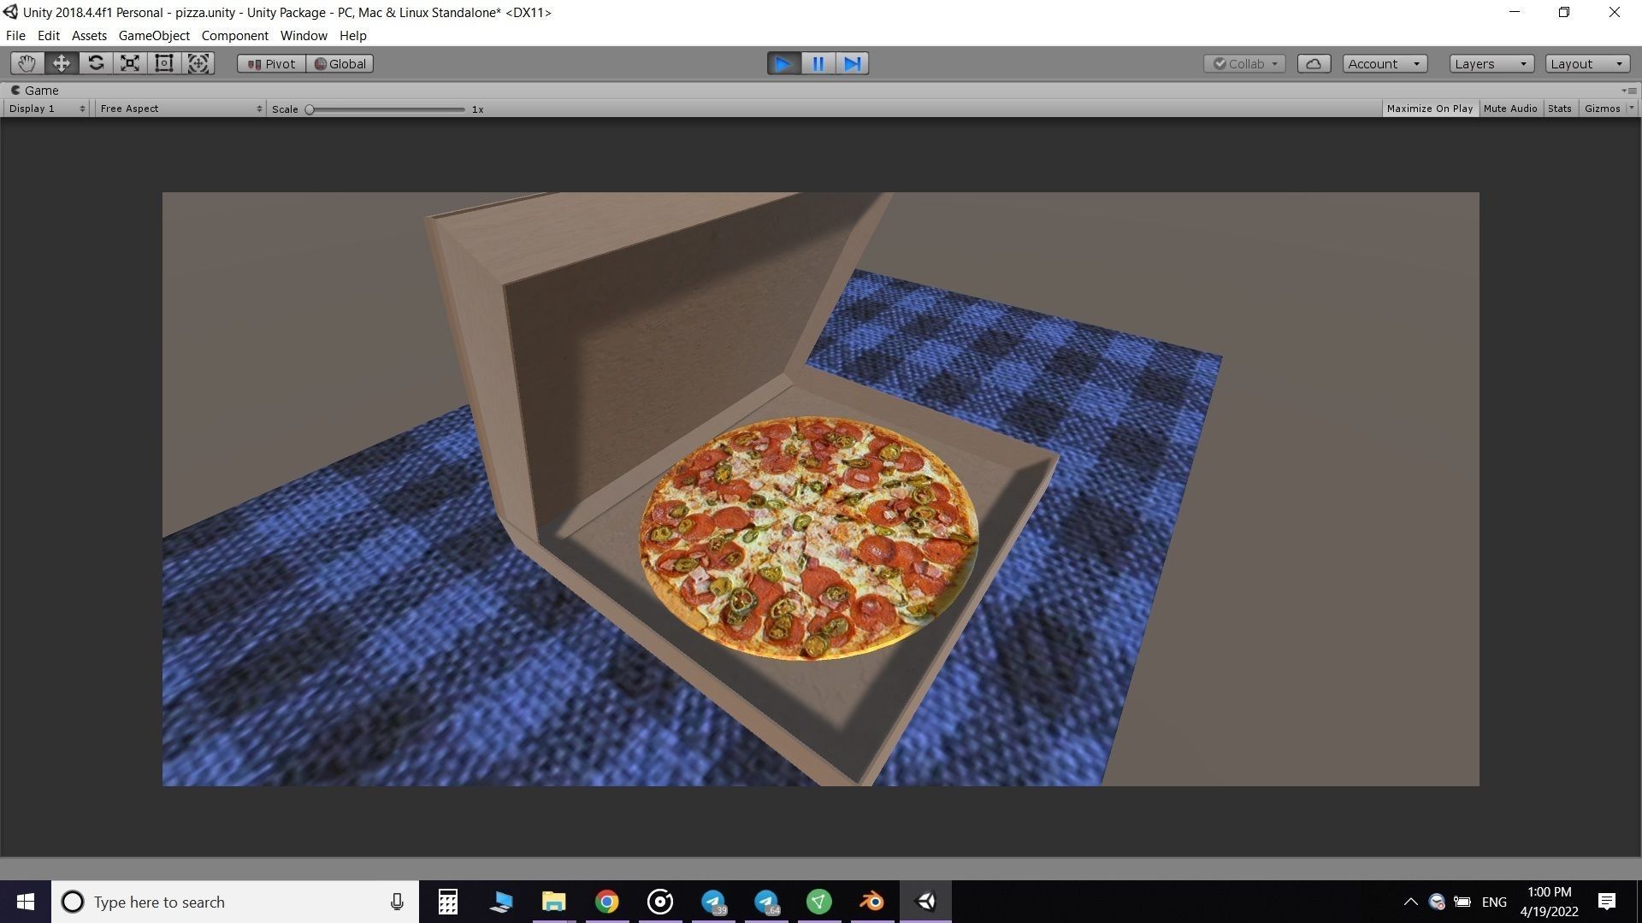Image resolution: width=1642 pixels, height=923 pixels.
Task: Select the Hand tool
Action: pos(26,63)
